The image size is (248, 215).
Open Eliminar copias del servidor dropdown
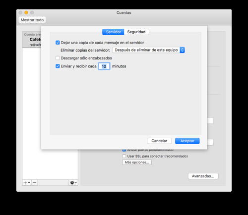(x=148, y=50)
